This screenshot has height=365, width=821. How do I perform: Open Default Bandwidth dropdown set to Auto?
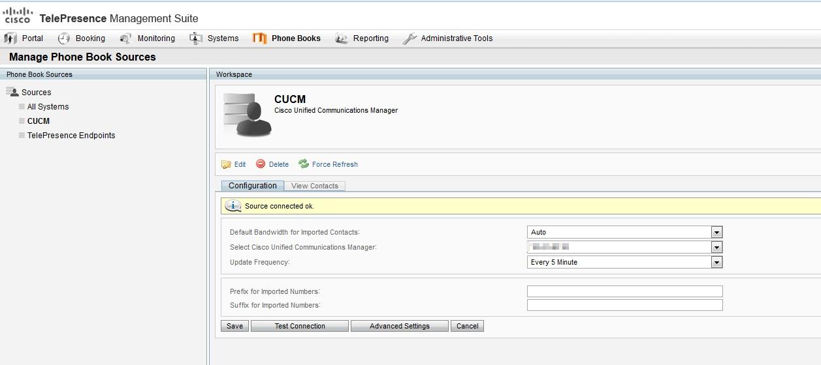[x=624, y=232]
